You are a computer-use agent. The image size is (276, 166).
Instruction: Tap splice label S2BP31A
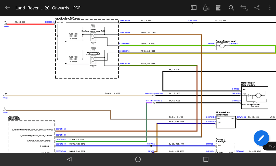click(151, 144)
